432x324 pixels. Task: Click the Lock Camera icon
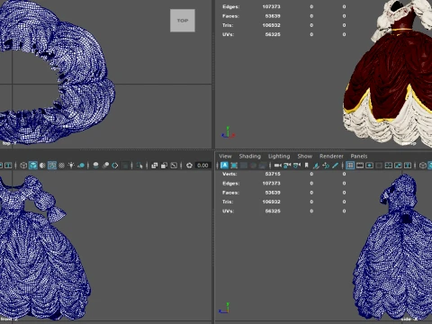[x=287, y=166]
